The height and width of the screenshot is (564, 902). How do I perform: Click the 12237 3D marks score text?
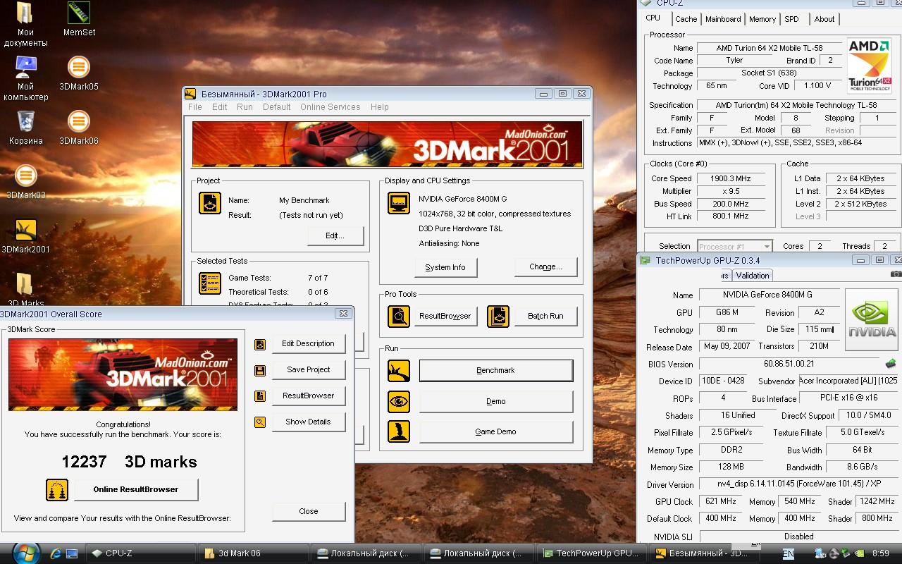pyautogui.click(x=129, y=462)
